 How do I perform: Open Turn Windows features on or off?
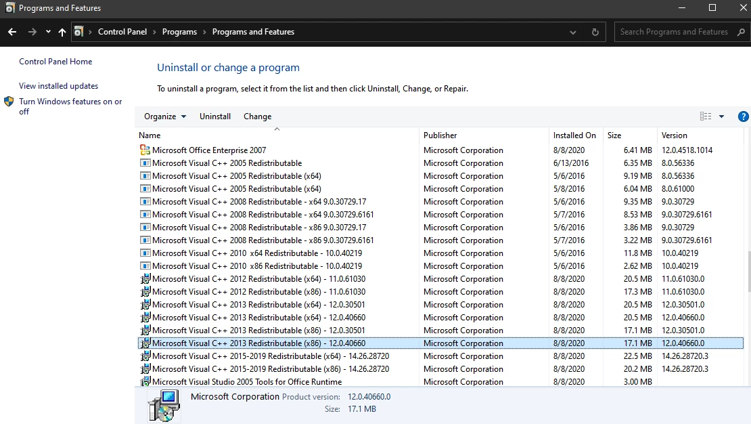click(70, 106)
